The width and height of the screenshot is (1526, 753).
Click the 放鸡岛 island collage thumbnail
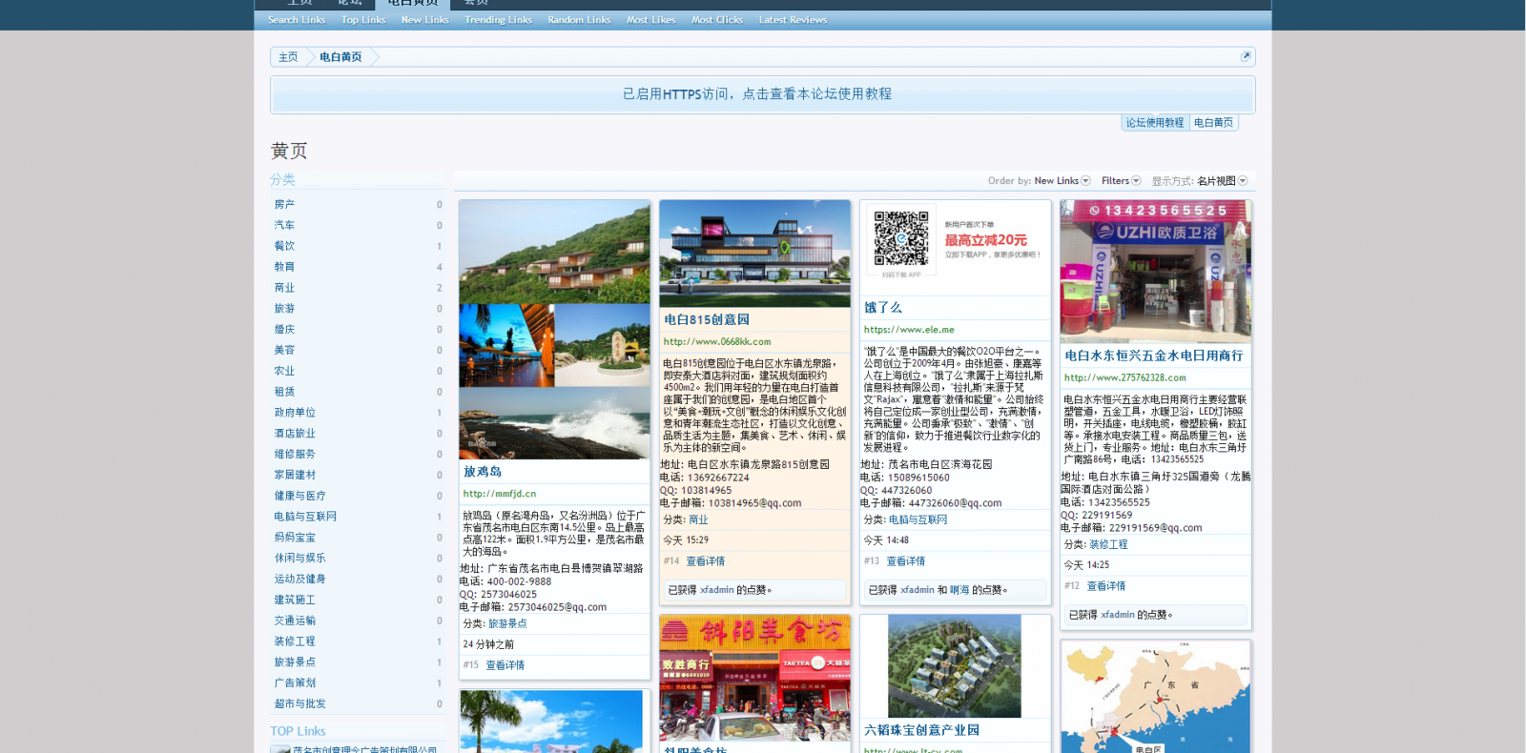(554, 329)
